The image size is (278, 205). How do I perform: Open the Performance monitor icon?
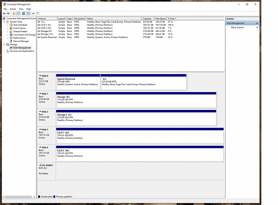[x=11, y=38]
